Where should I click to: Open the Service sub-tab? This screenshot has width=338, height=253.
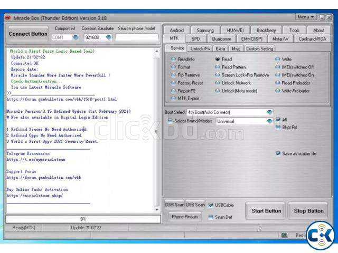pos(177,48)
